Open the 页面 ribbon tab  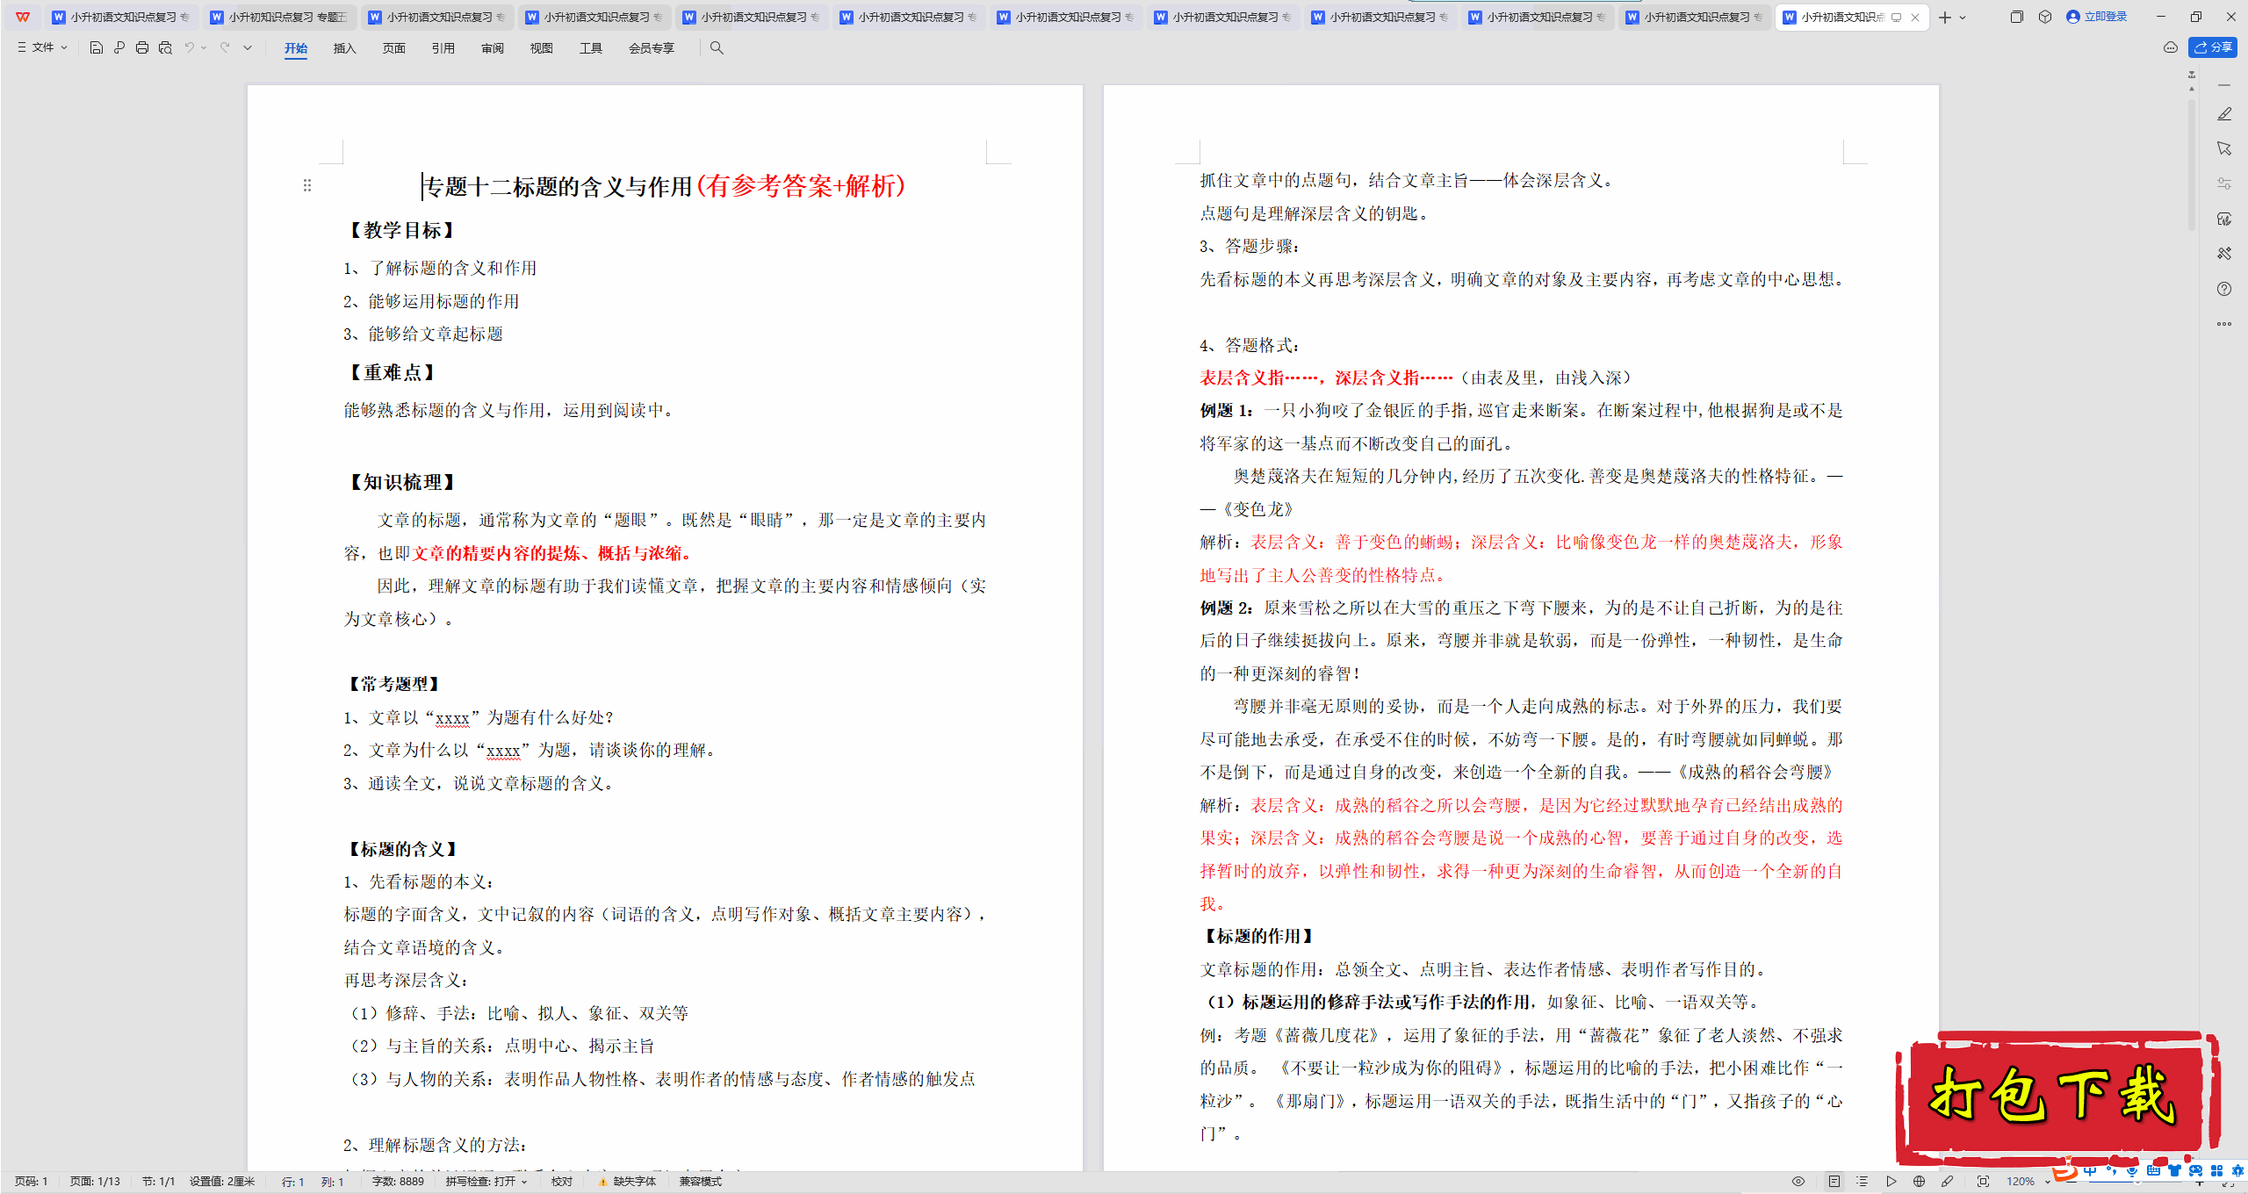(x=394, y=48)
